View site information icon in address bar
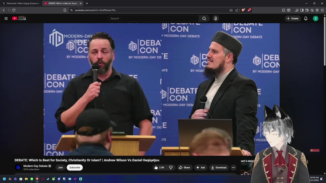Screen dimensions: 326x183 (71, 10)
